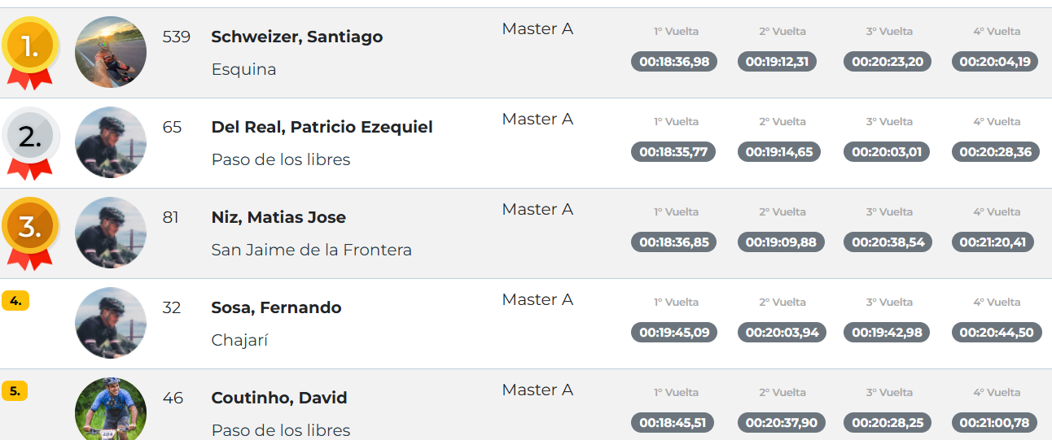The image size is (1052, 440).
Task: Click Del Real's fourth lap time 00:20:28,36
Action: [x=995, y=152]
